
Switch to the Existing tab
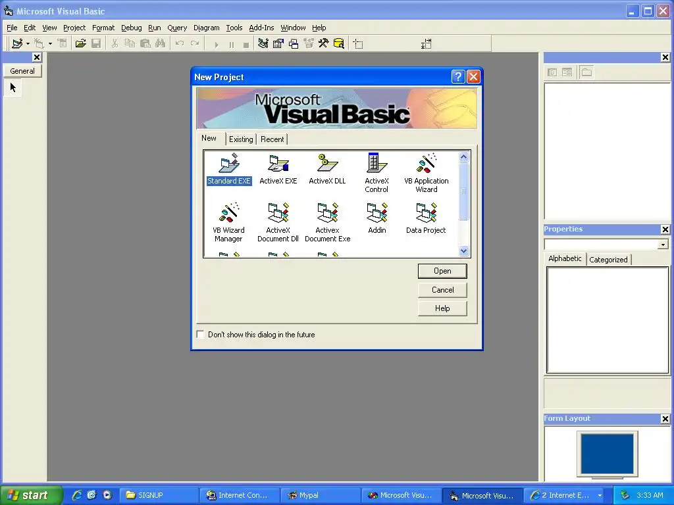click(x=241, y=139)
